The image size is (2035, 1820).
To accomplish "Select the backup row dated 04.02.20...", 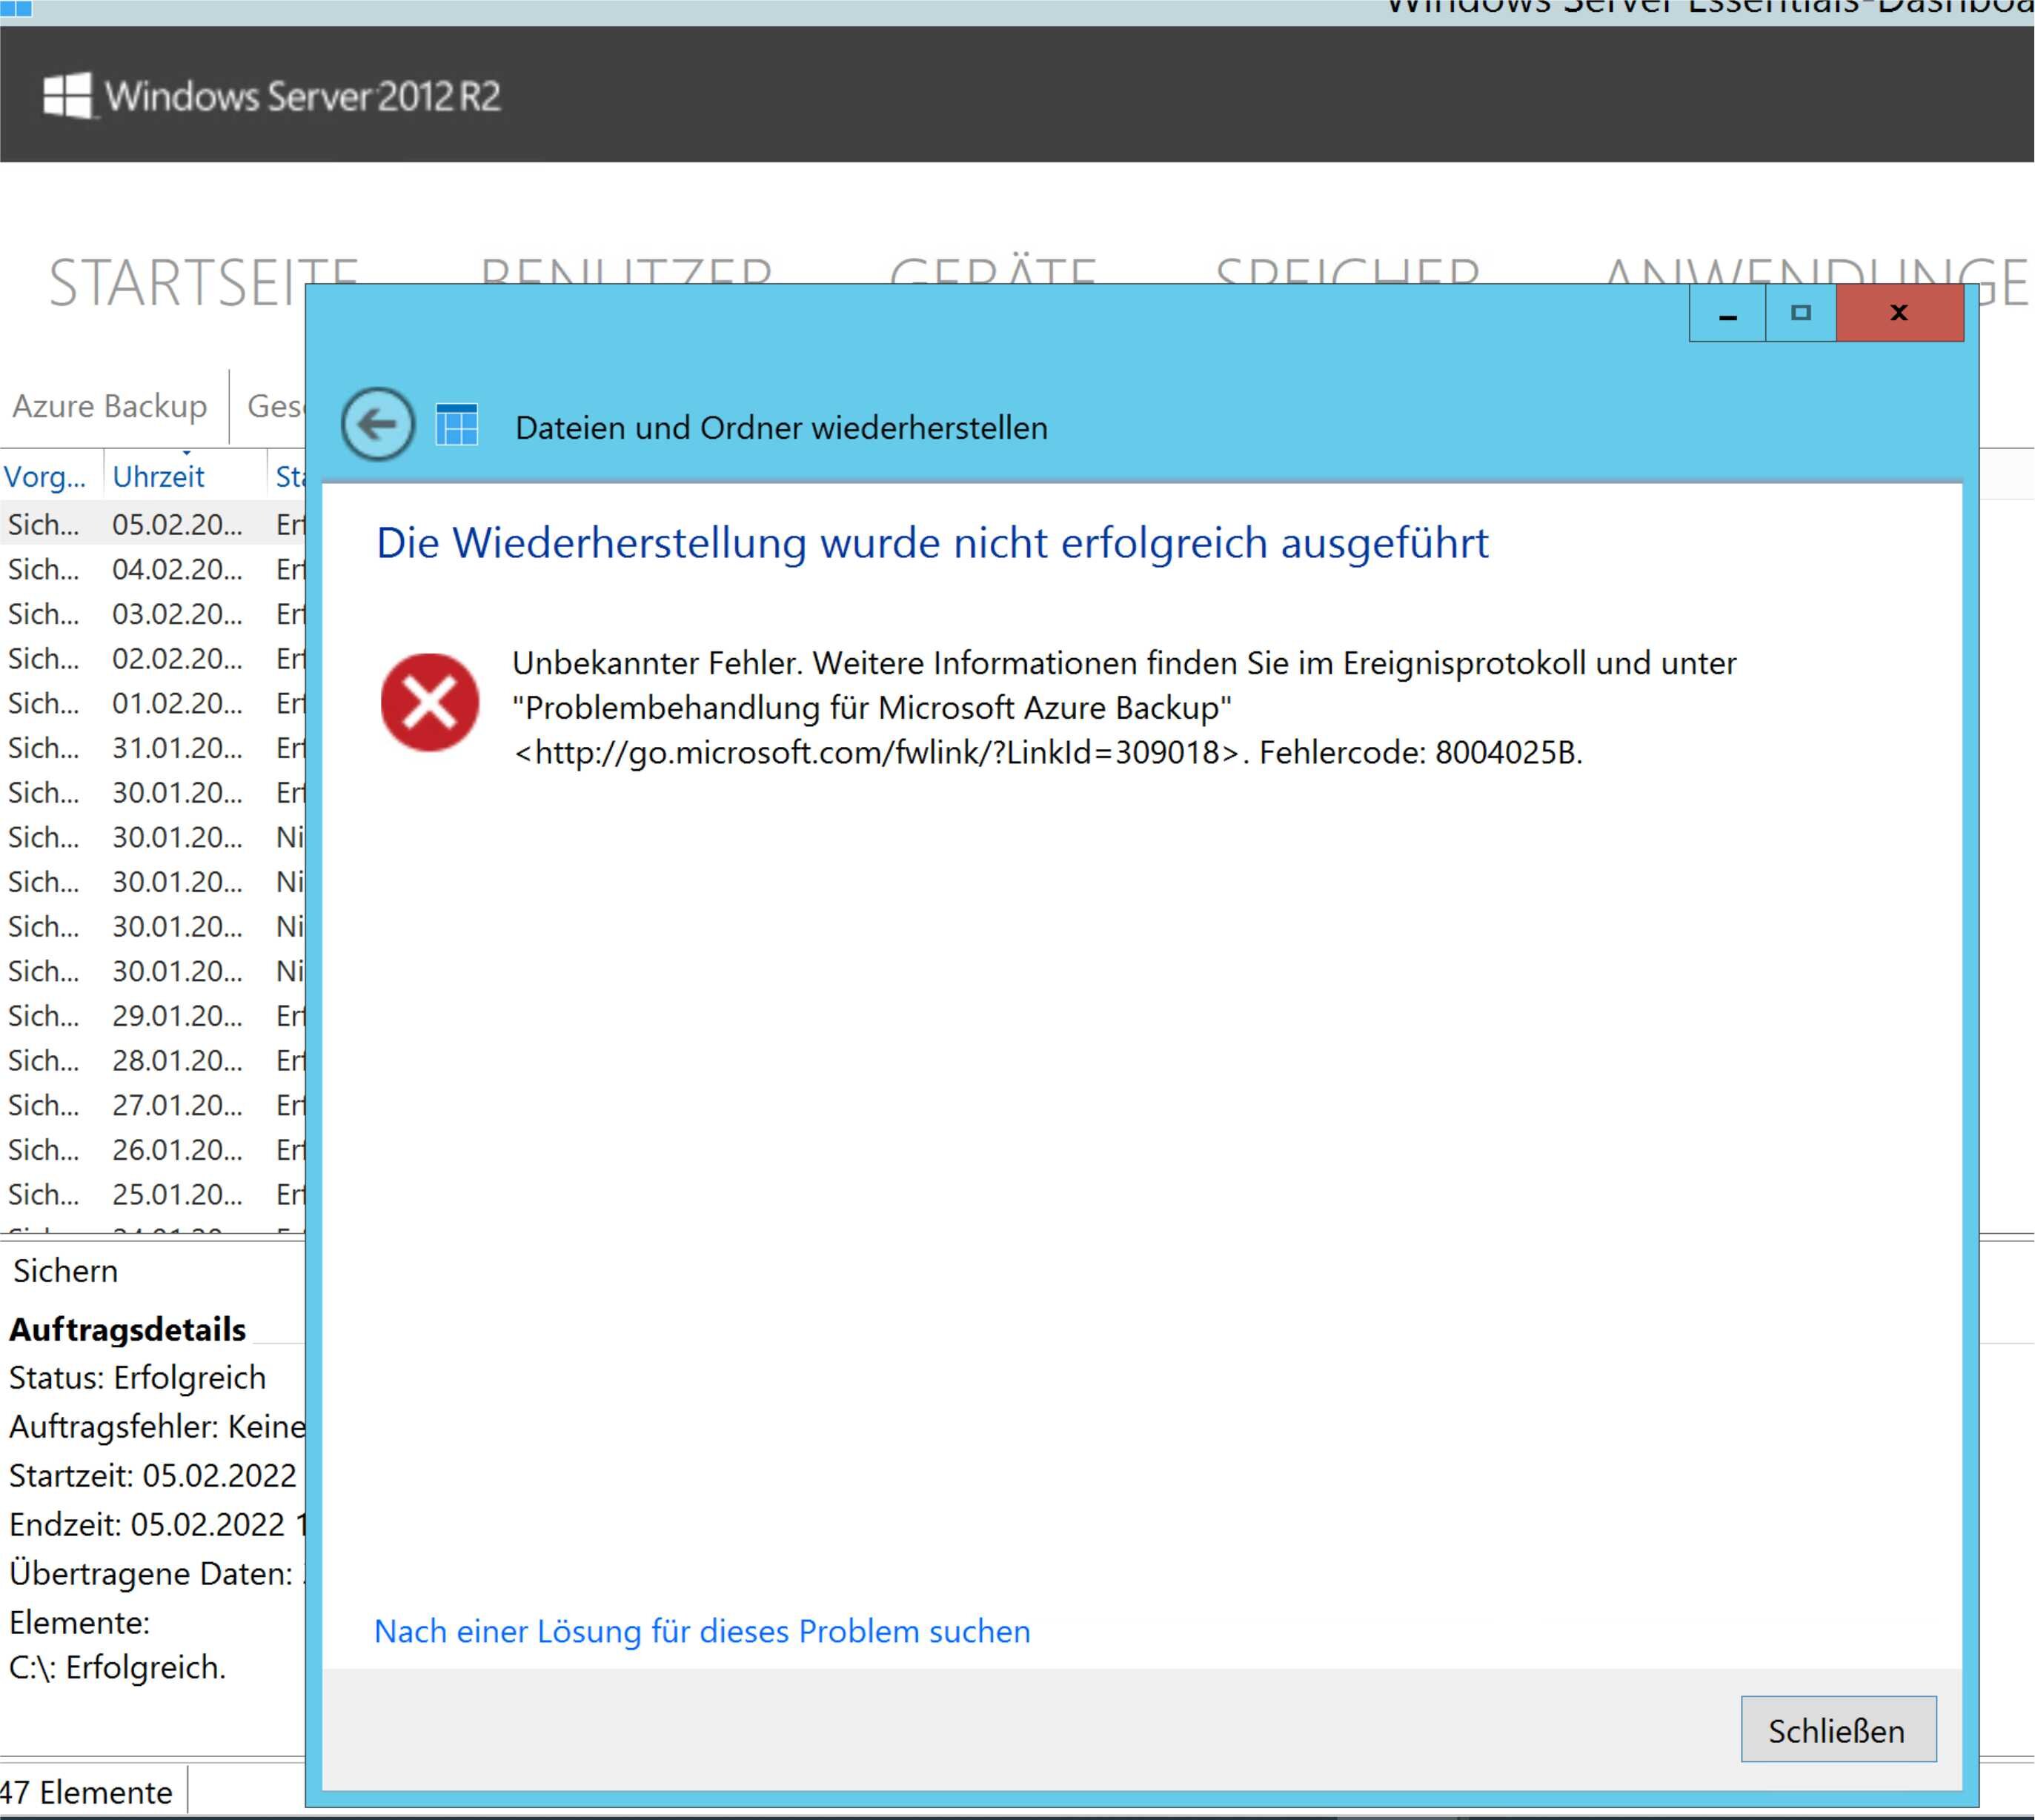I will click(153, 569).
